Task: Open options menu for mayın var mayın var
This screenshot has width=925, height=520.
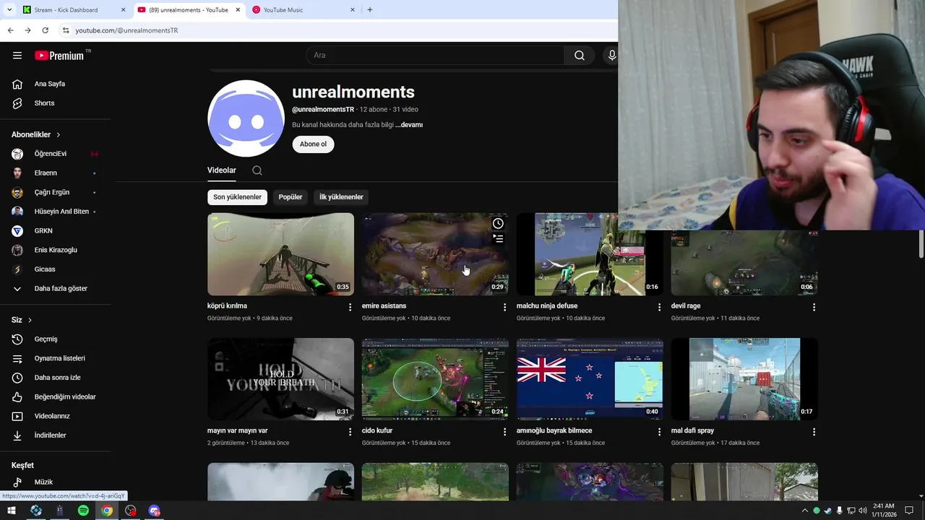Action: (x=350, y=432)
